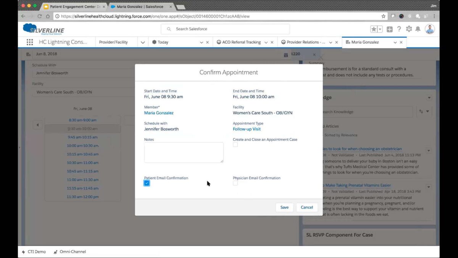Screen dimensions: 458x258
Task: Open the user profile avatar
Action: coord(430,29)
